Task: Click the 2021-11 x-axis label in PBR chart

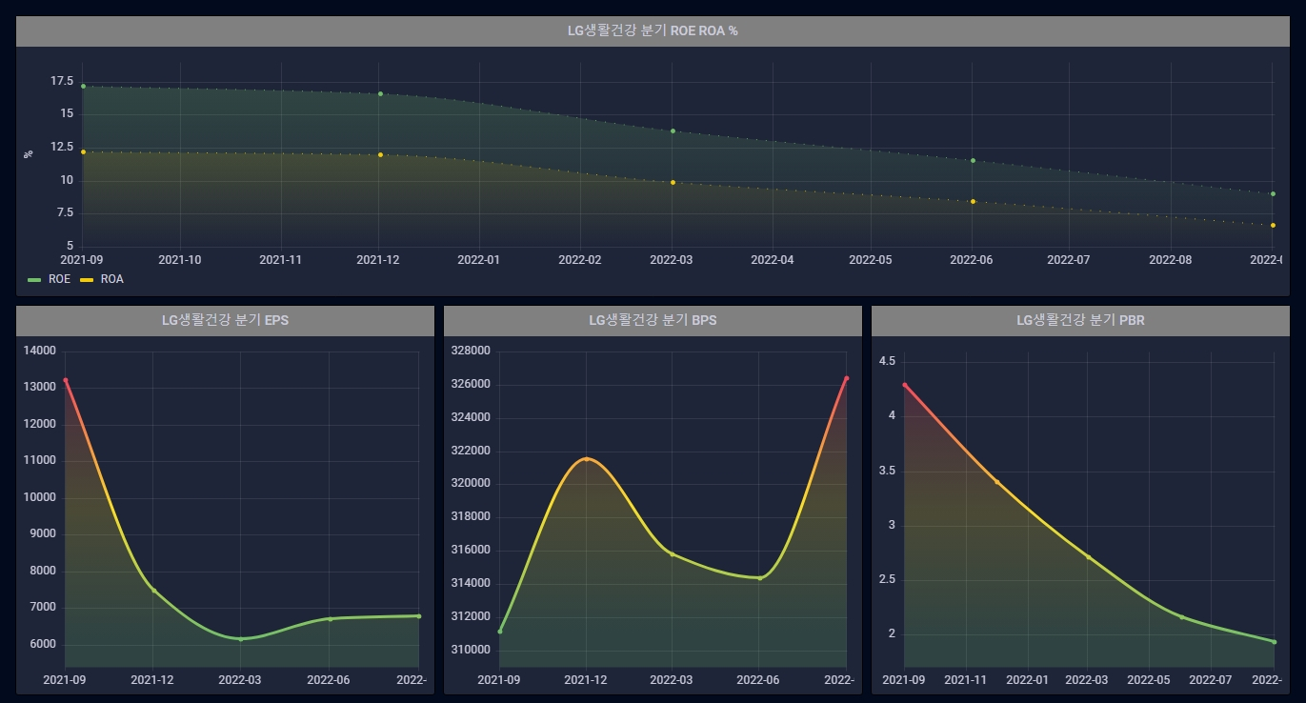Action: [966, 680]
